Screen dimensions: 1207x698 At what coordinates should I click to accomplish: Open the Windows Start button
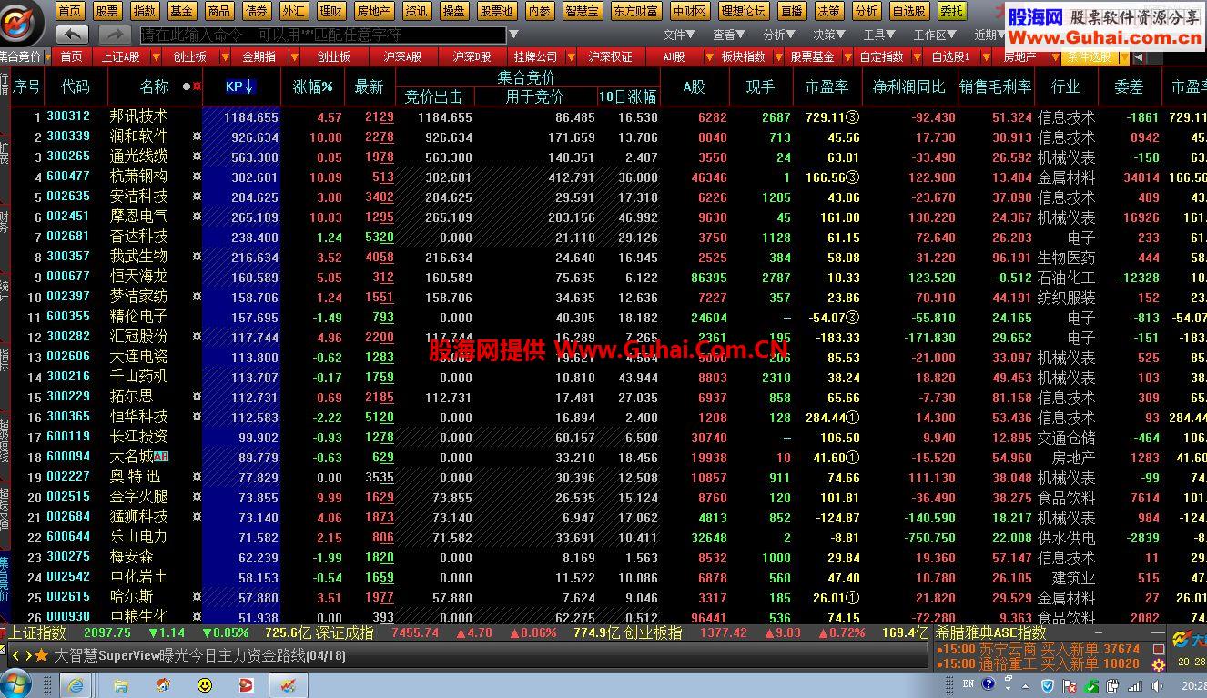click(17, 684)
